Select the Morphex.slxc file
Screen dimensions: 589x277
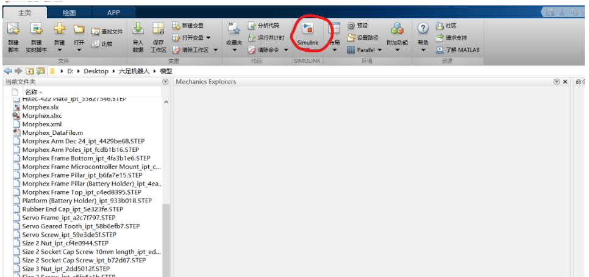(42, 115)
